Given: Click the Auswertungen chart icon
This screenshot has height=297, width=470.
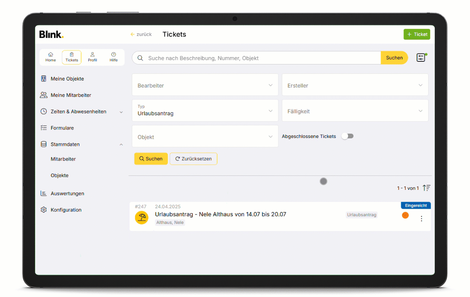Looking at the screenshot, I should pyautogui.click(x=44, y=193).
